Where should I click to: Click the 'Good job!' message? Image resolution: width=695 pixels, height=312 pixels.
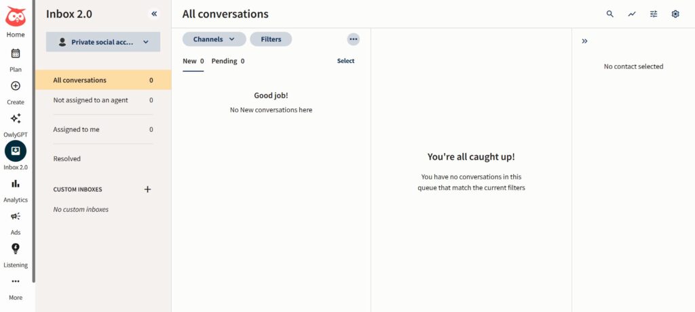[271, 95]
